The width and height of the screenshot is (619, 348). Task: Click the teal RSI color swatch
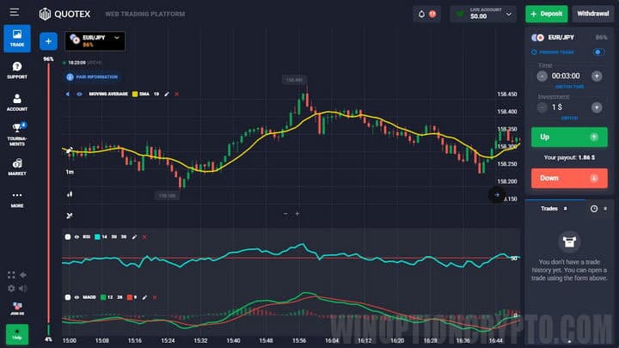point(97,237)
